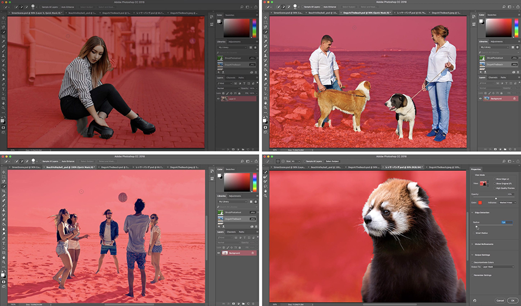Viewport: 521px width, 306px height.
Task: Open the Output To Layer Mask dropdown
Action: 498,267
